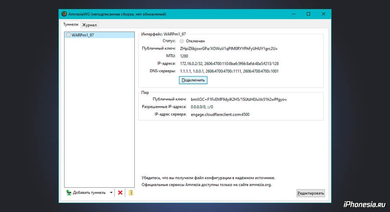Click the DNS servers address value
This screenshot has height=212, width=390.
[x=229, y=71]
